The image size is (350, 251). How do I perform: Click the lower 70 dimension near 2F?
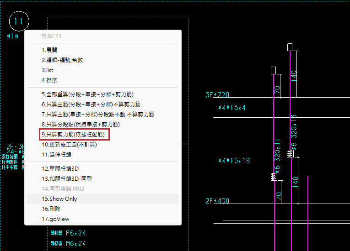(x=278, y=196)
